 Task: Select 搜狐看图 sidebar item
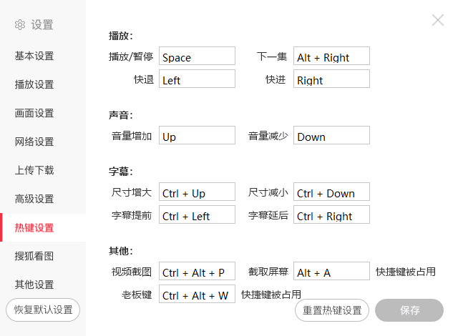click(34, 257)
